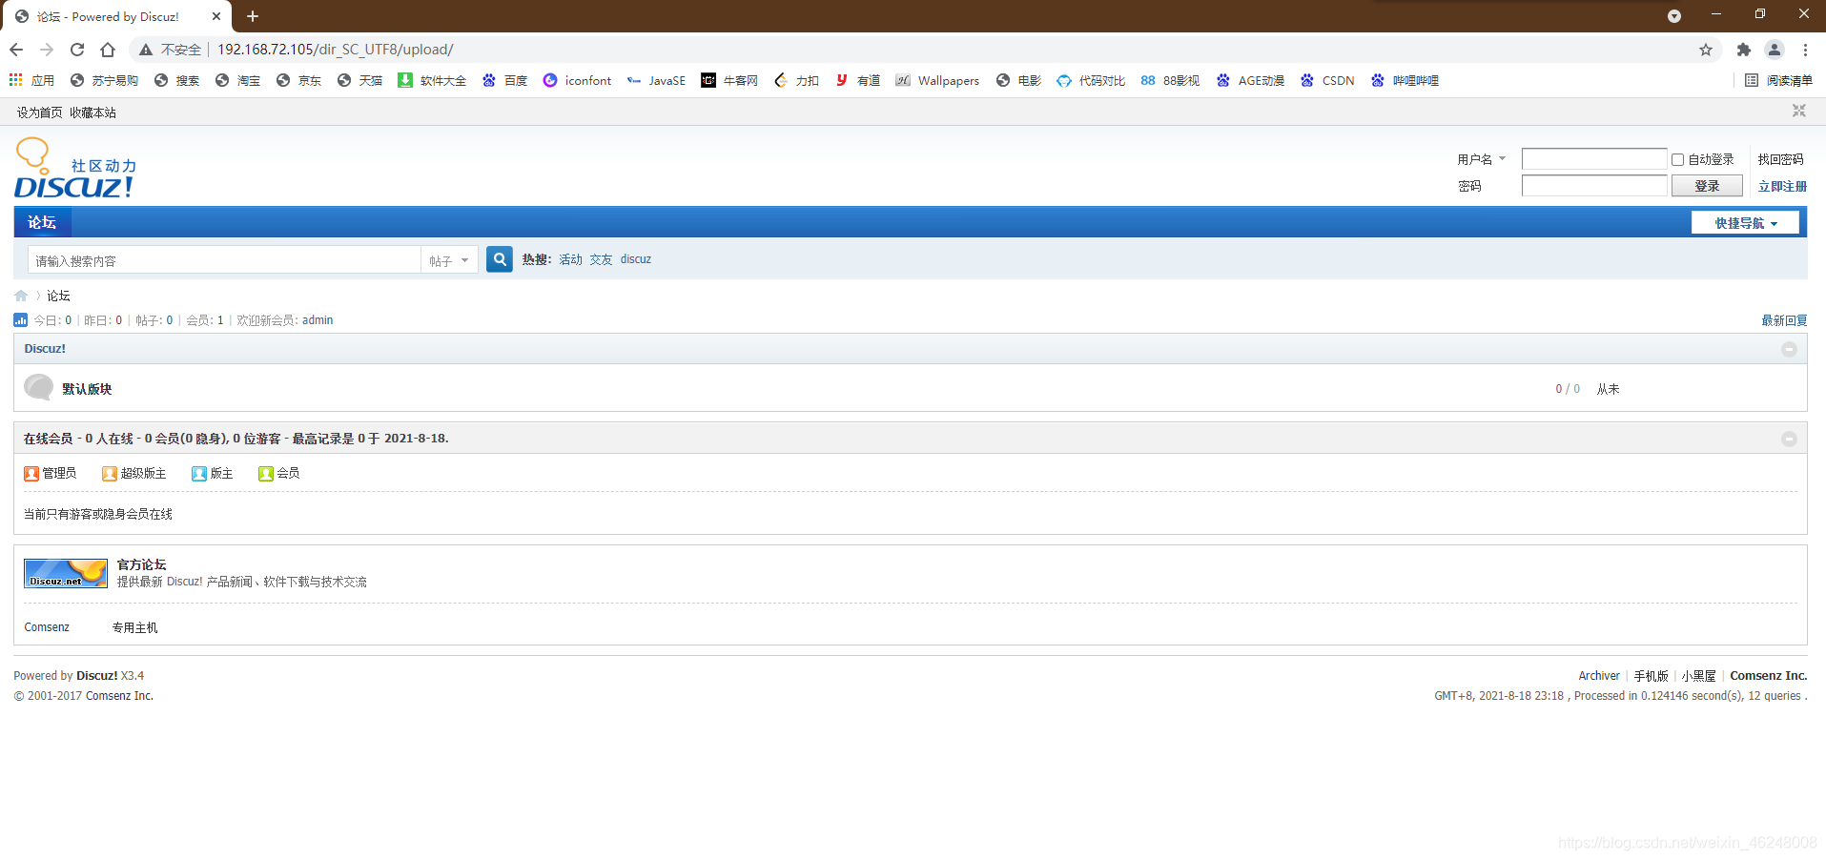Click the 请输入搜索内容 search box
The height and width of the screenshot is (860, 1826).
click(224, 260)
